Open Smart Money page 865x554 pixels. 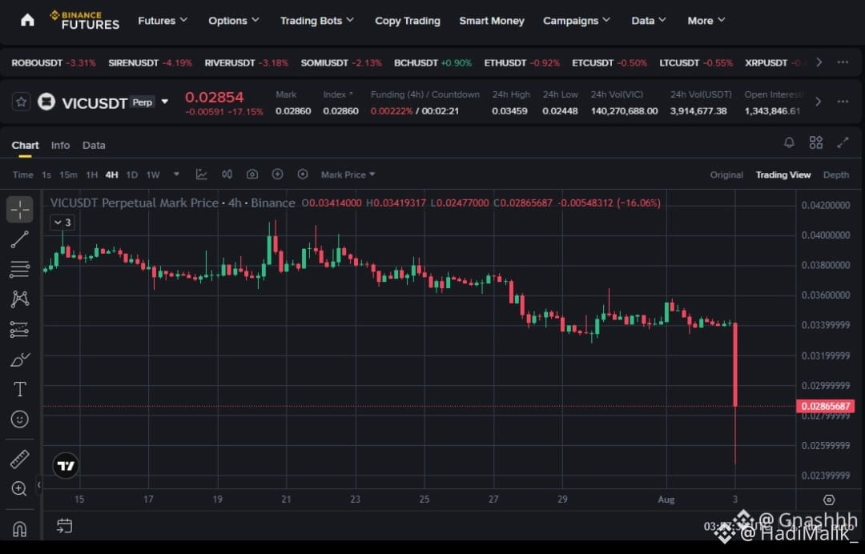[492, 20]
